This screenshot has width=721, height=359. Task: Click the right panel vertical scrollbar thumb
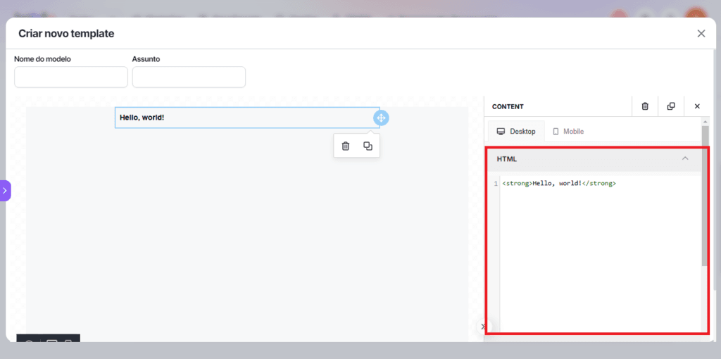pos(705,197)
